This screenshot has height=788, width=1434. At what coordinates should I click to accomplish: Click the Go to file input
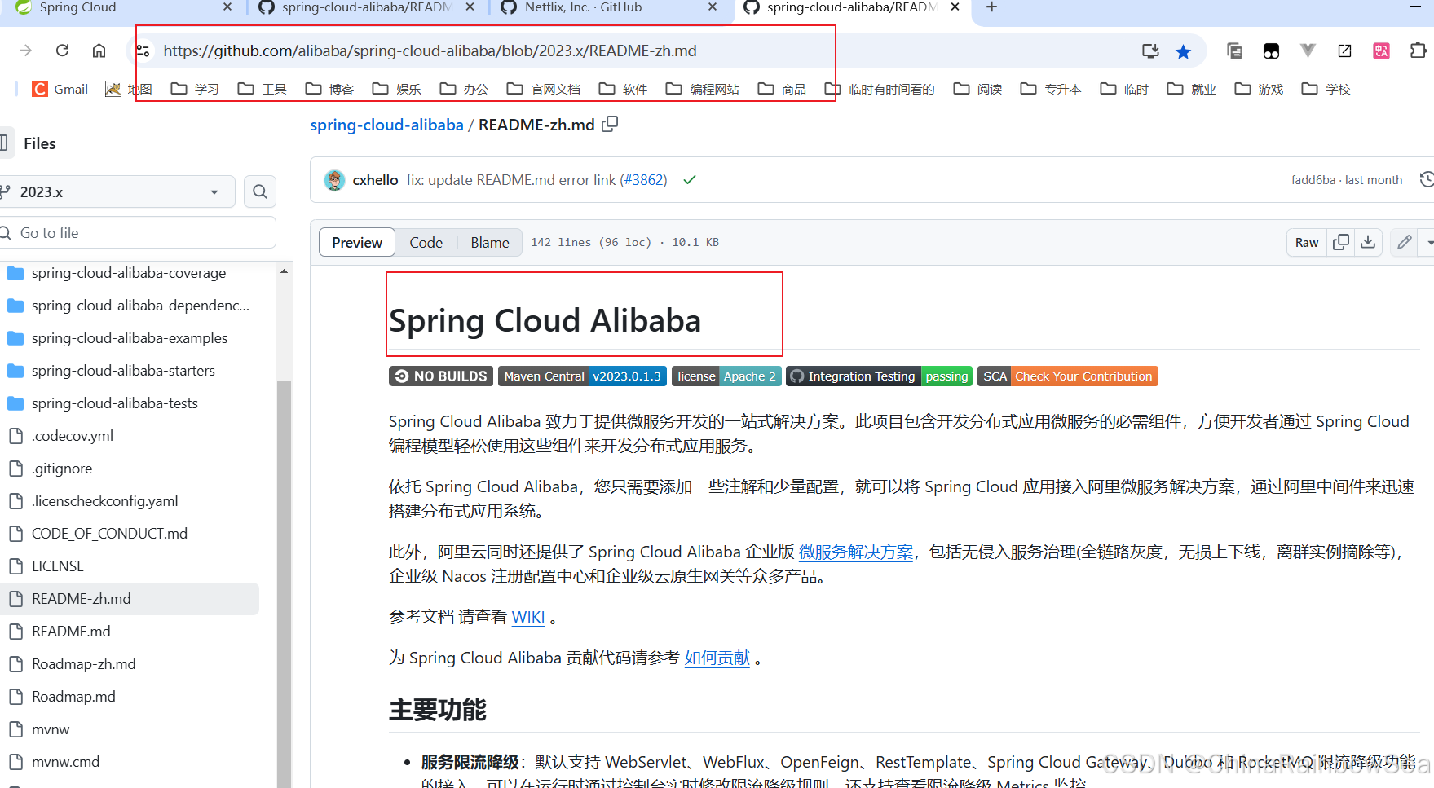coord(137,233)
